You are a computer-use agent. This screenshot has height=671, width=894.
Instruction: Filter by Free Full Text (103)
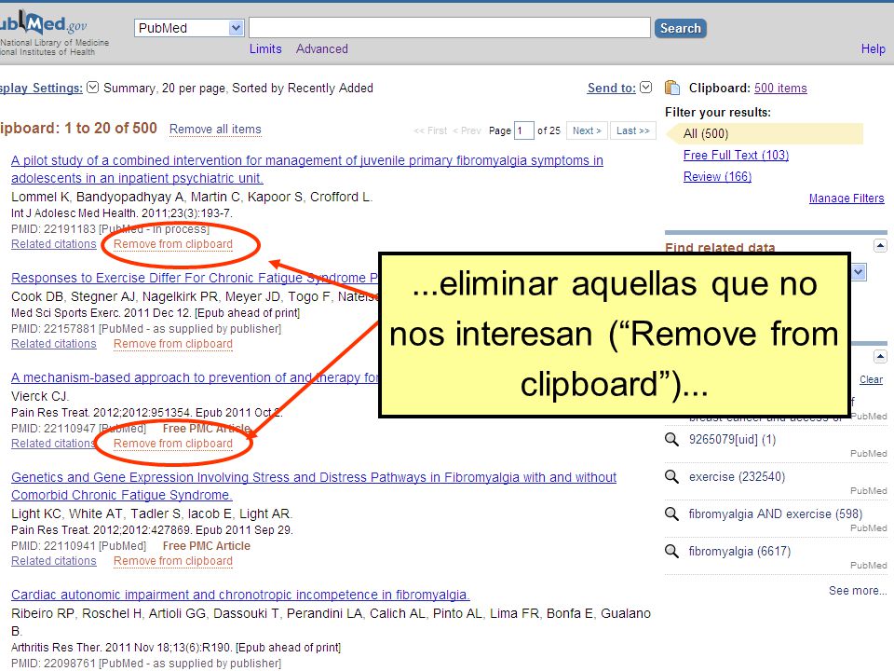click(736, 156)
